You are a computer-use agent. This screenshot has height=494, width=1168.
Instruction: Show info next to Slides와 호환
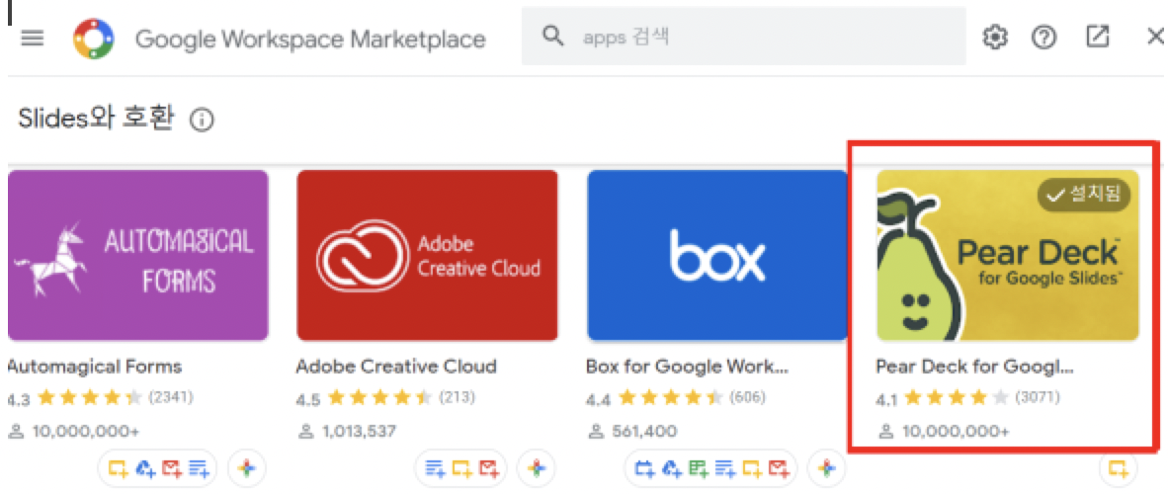(202, 120)
